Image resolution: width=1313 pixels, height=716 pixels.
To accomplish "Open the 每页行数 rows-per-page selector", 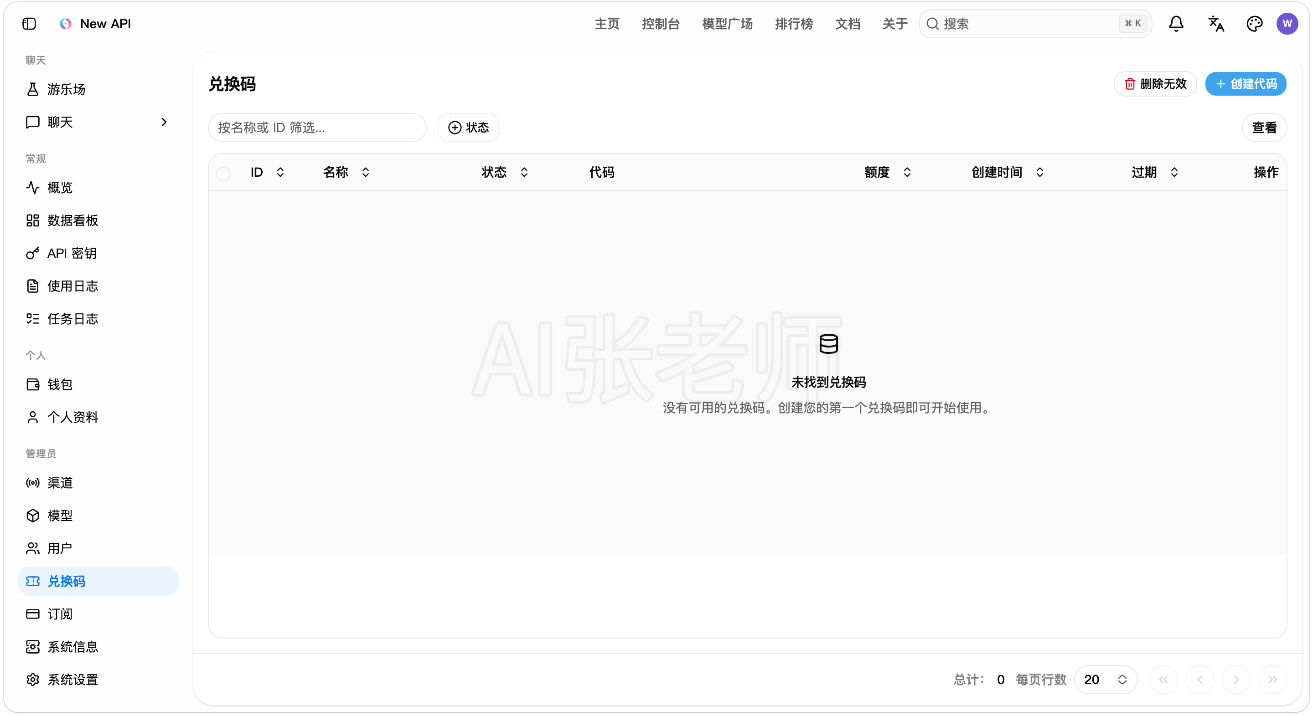I will click(1105, 679).
